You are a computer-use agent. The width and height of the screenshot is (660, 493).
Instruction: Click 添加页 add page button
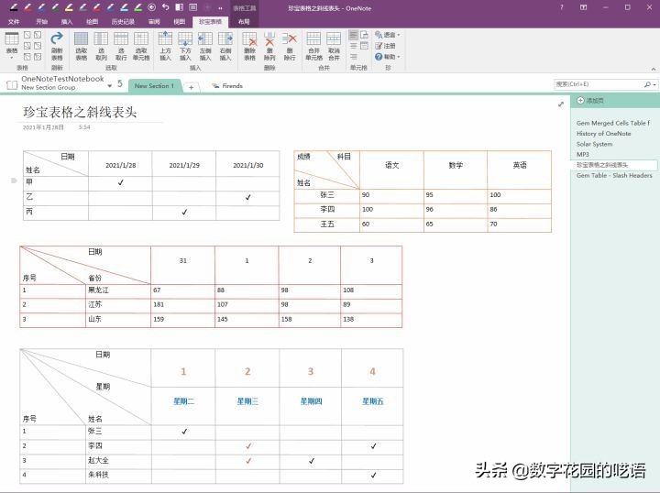tap(590, 101)
